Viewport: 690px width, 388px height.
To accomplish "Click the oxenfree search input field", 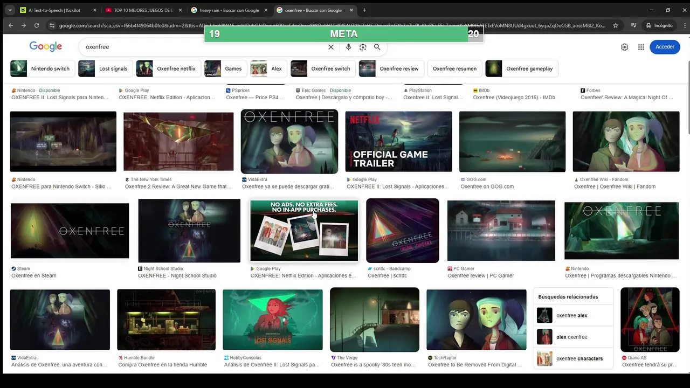I will pyautogui.click(x=205, y=47).
